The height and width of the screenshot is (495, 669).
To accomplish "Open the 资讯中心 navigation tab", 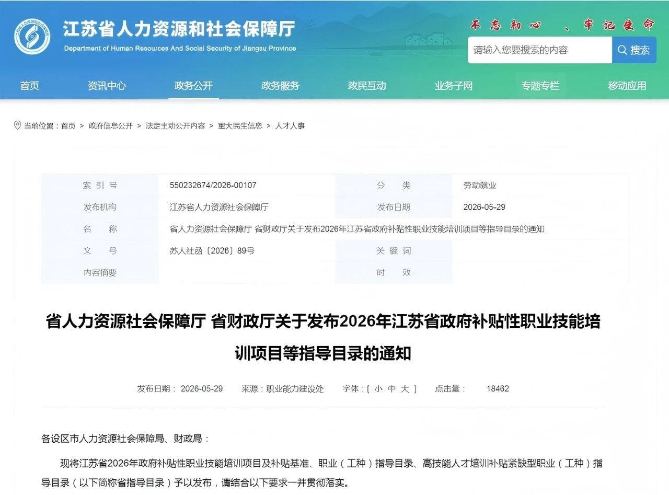I will (107, 86).
